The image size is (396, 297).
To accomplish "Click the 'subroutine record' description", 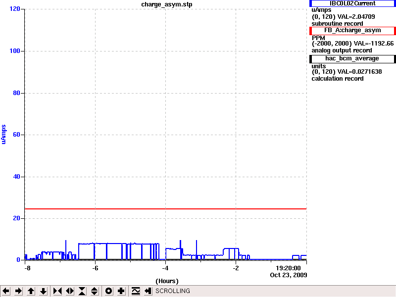I will click(x=337, y=24).
